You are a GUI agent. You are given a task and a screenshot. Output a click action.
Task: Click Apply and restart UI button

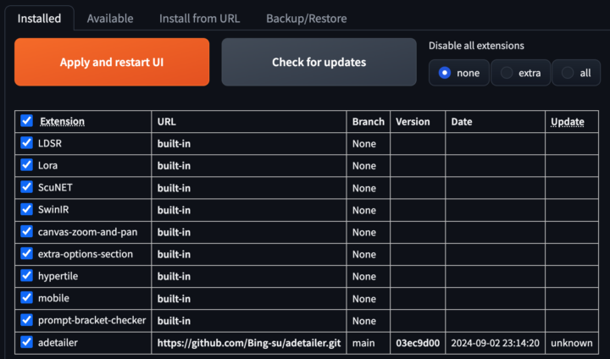pos(112,62)
